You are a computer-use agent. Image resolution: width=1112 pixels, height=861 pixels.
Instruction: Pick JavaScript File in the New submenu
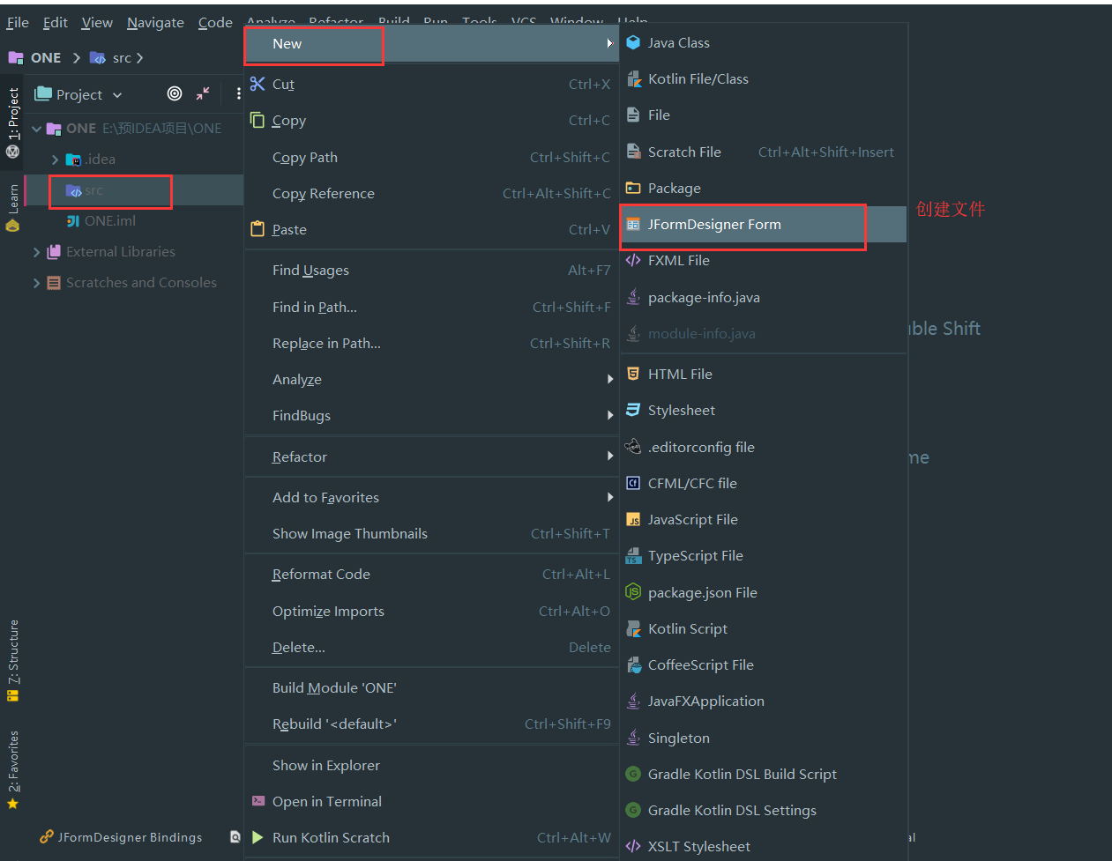pyautogui.click(x=692, y=520)
